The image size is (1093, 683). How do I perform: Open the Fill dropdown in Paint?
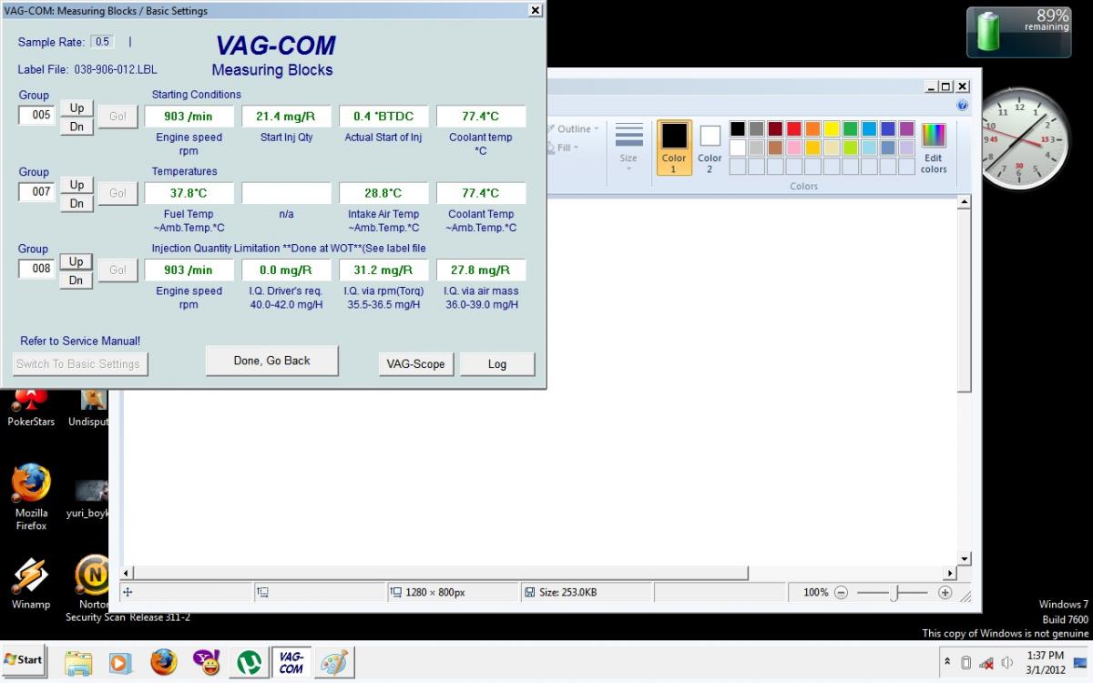(564, 148)
